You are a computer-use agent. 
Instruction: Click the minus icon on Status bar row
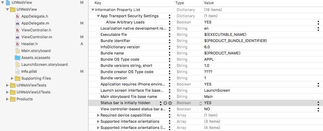170,103
